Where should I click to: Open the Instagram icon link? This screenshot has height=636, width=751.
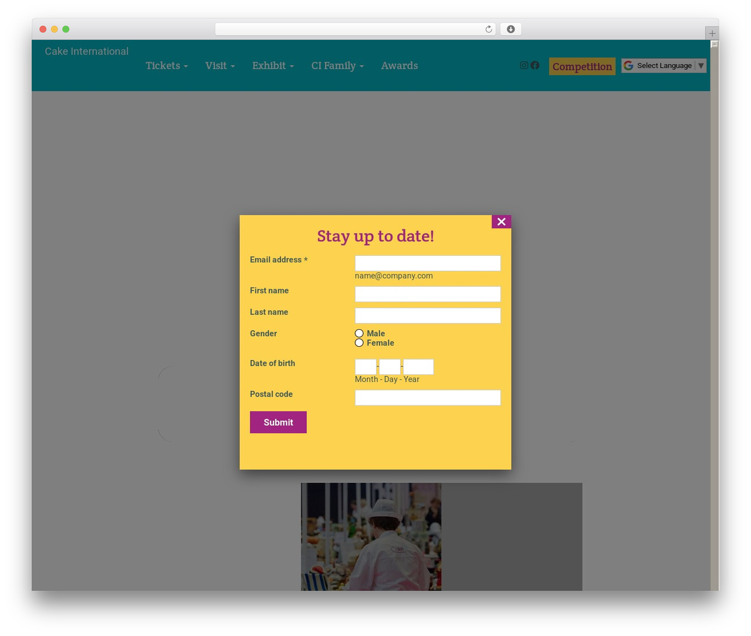(524, 65)
